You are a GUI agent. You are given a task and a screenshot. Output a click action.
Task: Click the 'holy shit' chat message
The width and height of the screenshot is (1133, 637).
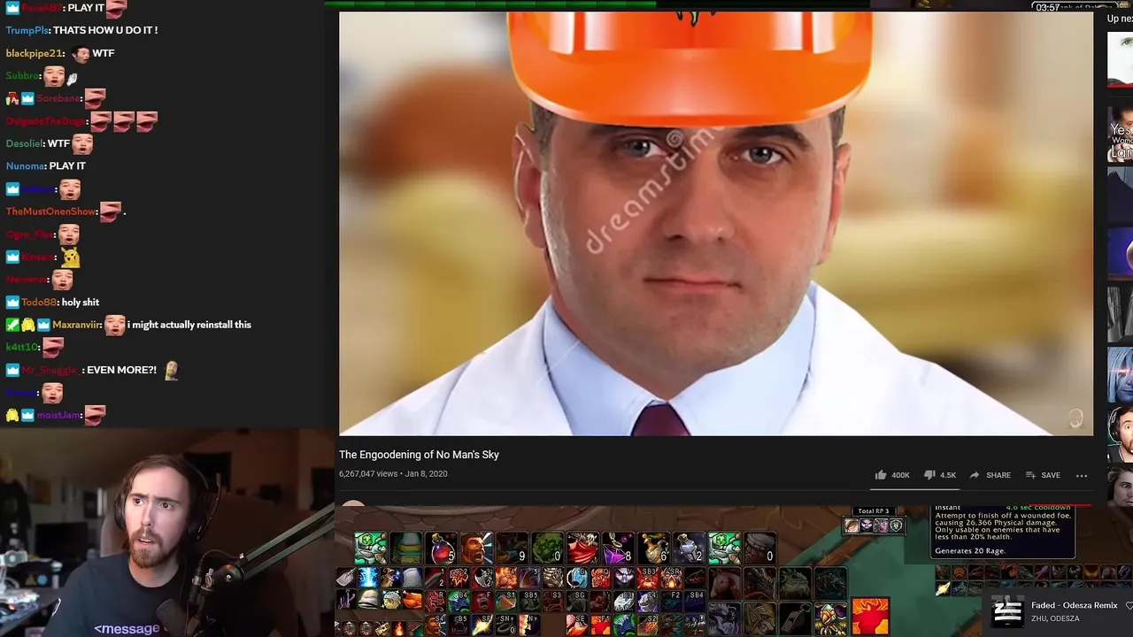coord(81,302)
